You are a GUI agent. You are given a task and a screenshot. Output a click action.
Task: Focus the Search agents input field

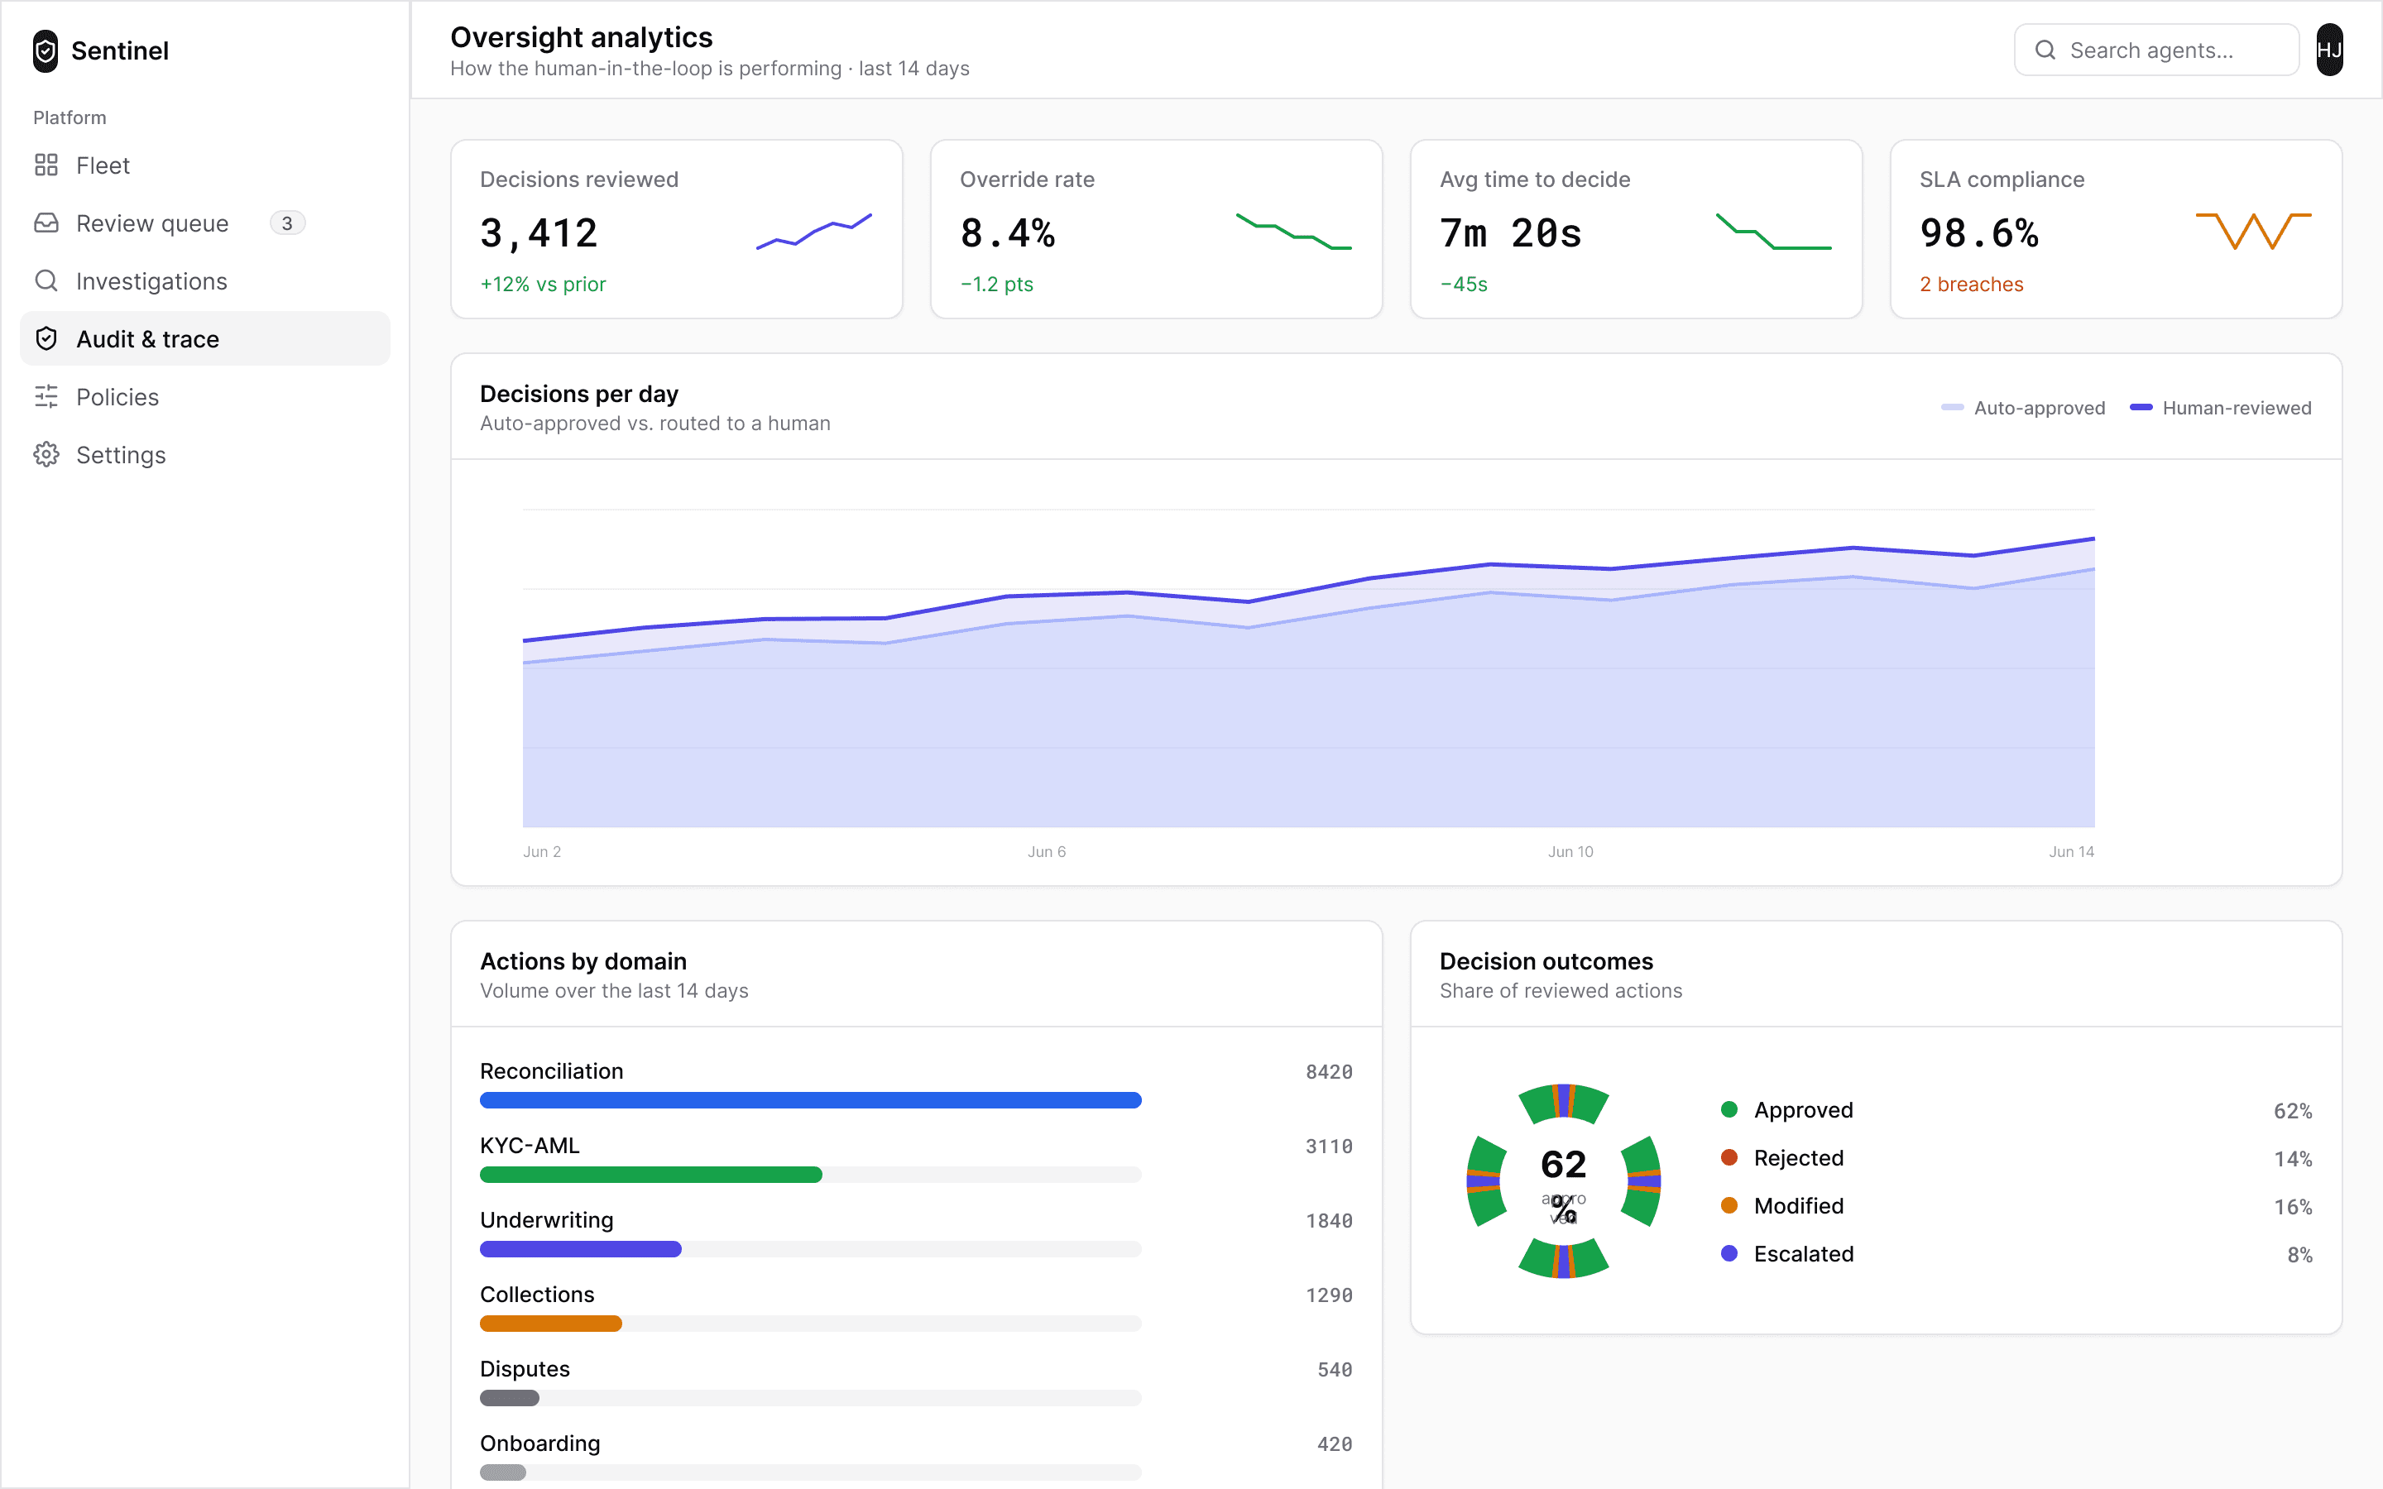point(2156,50)
